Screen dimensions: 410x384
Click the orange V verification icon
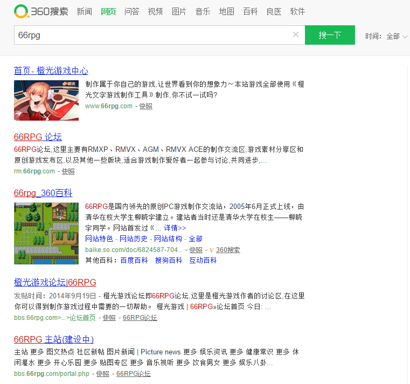(212, 250)
